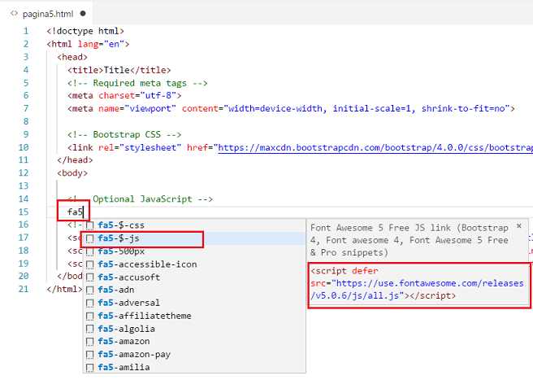Open the maxcdn bootstrap stylesheet link
Image resolution: width=533 pixels, height=380 pixels.
point(375,147)
